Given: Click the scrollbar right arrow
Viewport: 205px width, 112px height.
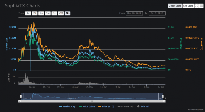Looking at the screenshot, I should pos(164,101).
